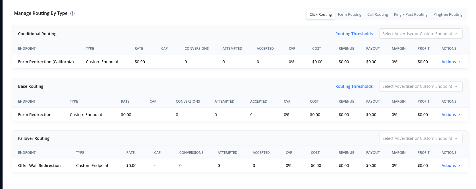The image size is (476, 189).
Task: Click the help icon beside Manage Routing By Type
Action: (72, 13)
